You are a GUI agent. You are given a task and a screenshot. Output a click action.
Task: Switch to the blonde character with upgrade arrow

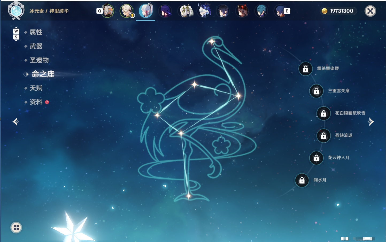[x=126, y=11]
